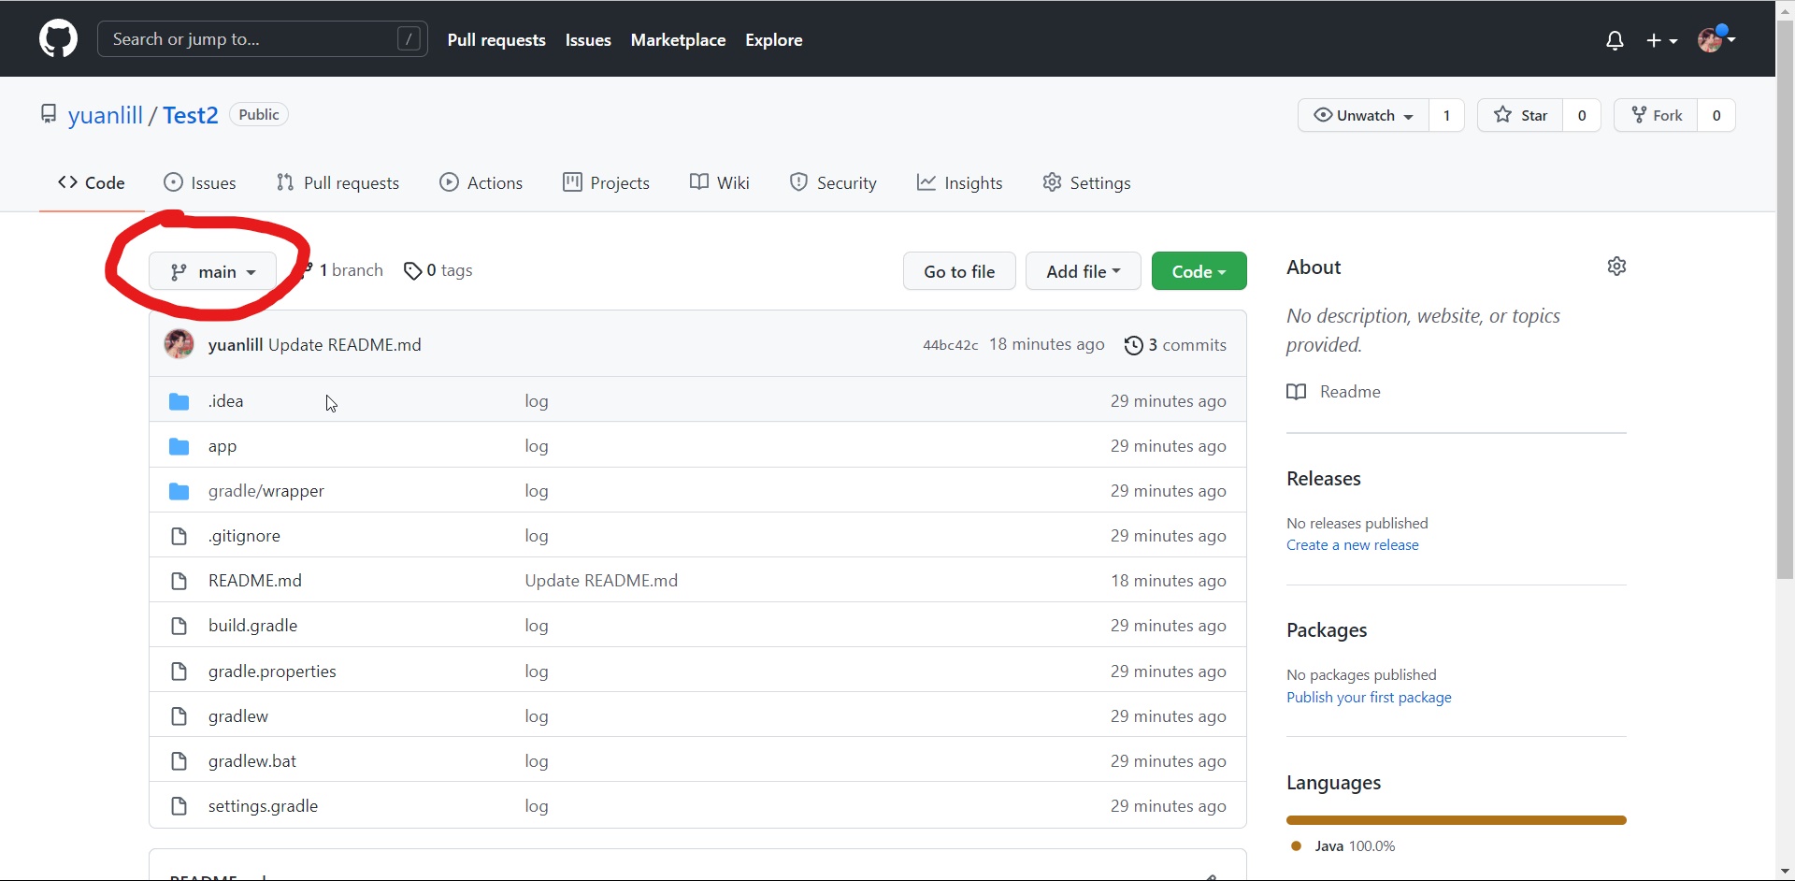The width and height of the screenshot is (1795, 881).
Task: Open the settings.gradle file name
Action: pos(263,806)
